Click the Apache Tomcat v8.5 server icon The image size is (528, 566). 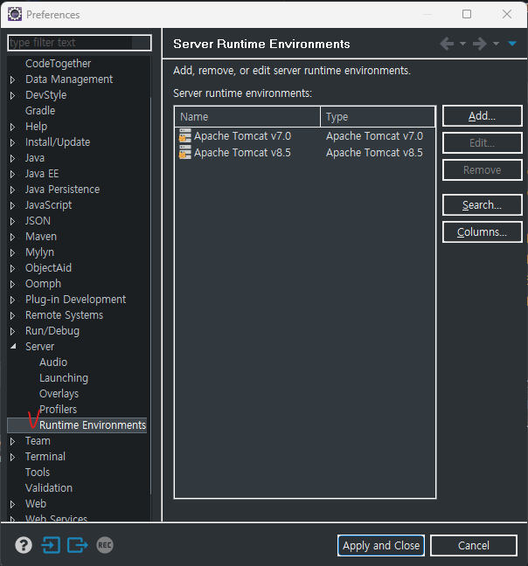[x=185, y=153]
